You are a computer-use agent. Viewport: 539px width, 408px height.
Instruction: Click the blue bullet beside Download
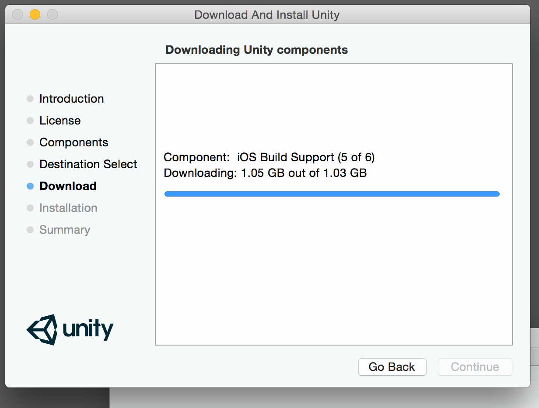click(x=30, y=186)
